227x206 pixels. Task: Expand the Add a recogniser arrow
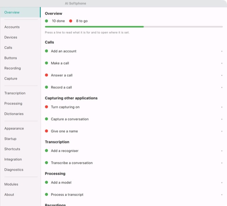(x=222, y=151)
